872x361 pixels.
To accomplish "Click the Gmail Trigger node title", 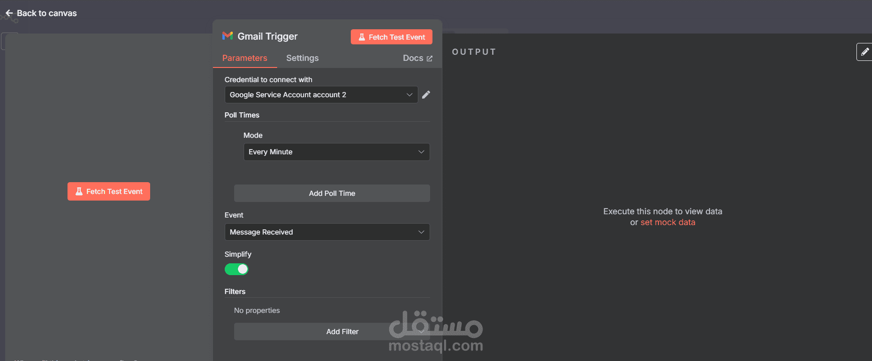I will (268, 36).
